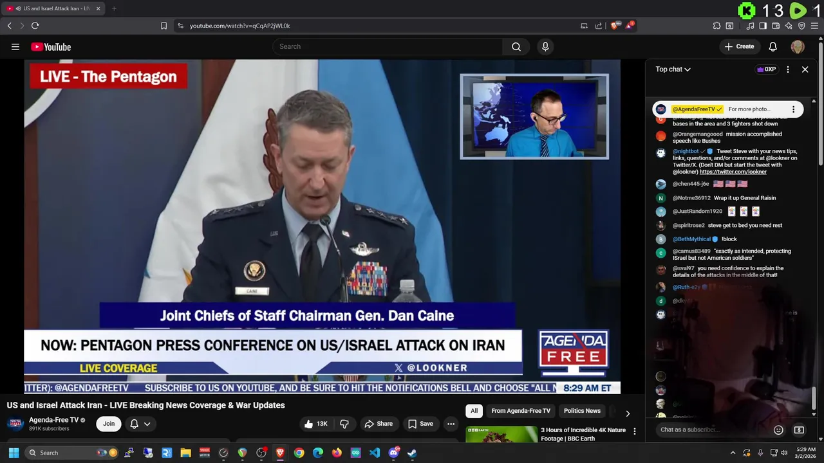Open site settings icon left of URL

[x=180, y=26]
